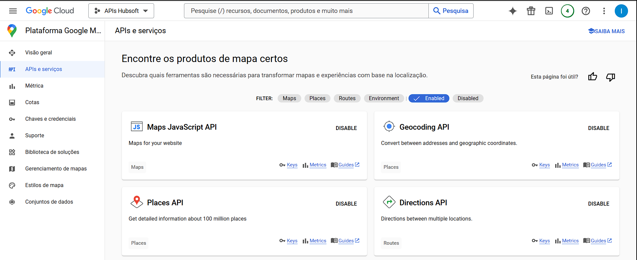
Task: Toggle the Disabled filter chip
Action: [x=468, y=98]
